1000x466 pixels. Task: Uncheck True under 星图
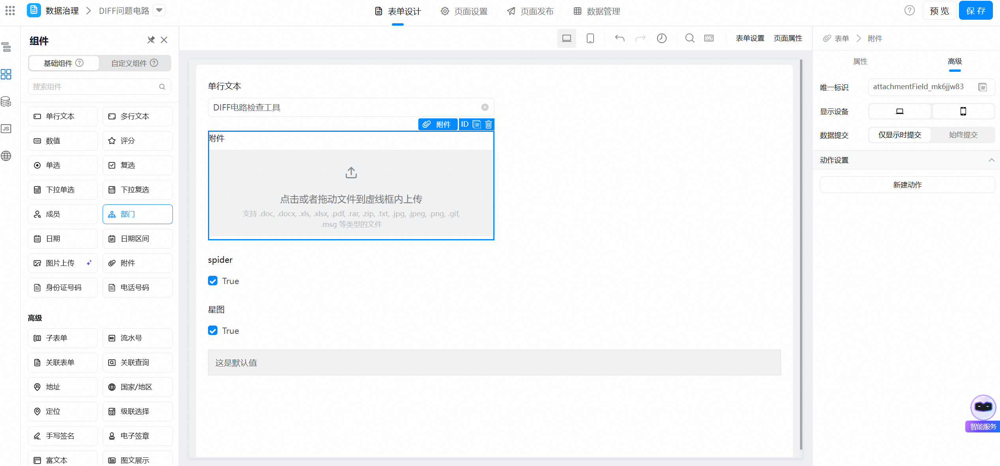click(213, 331)
